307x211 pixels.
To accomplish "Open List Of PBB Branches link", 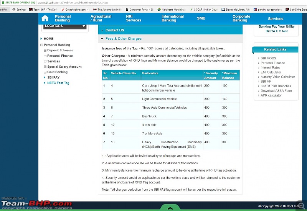I will coord(276,86).
